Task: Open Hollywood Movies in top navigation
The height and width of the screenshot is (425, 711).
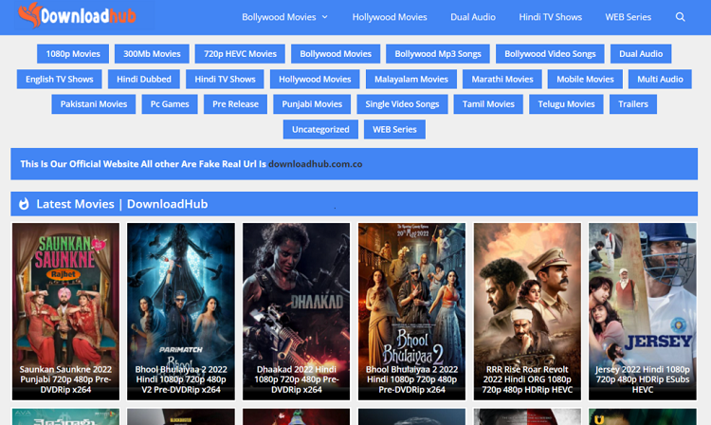Action: (x=390, y=17)
